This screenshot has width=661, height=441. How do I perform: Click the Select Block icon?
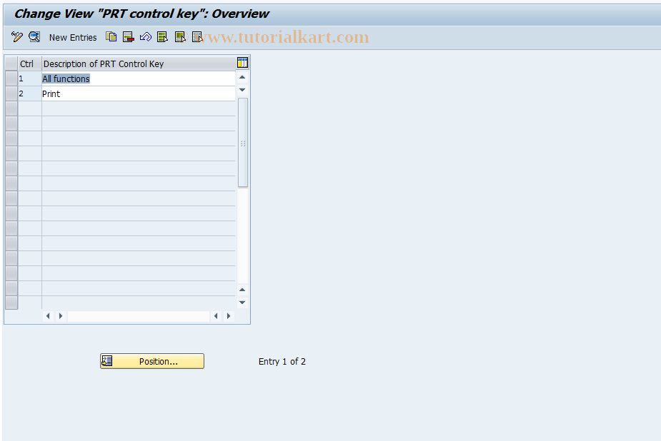pyautogui.click(x=180, y=37)
